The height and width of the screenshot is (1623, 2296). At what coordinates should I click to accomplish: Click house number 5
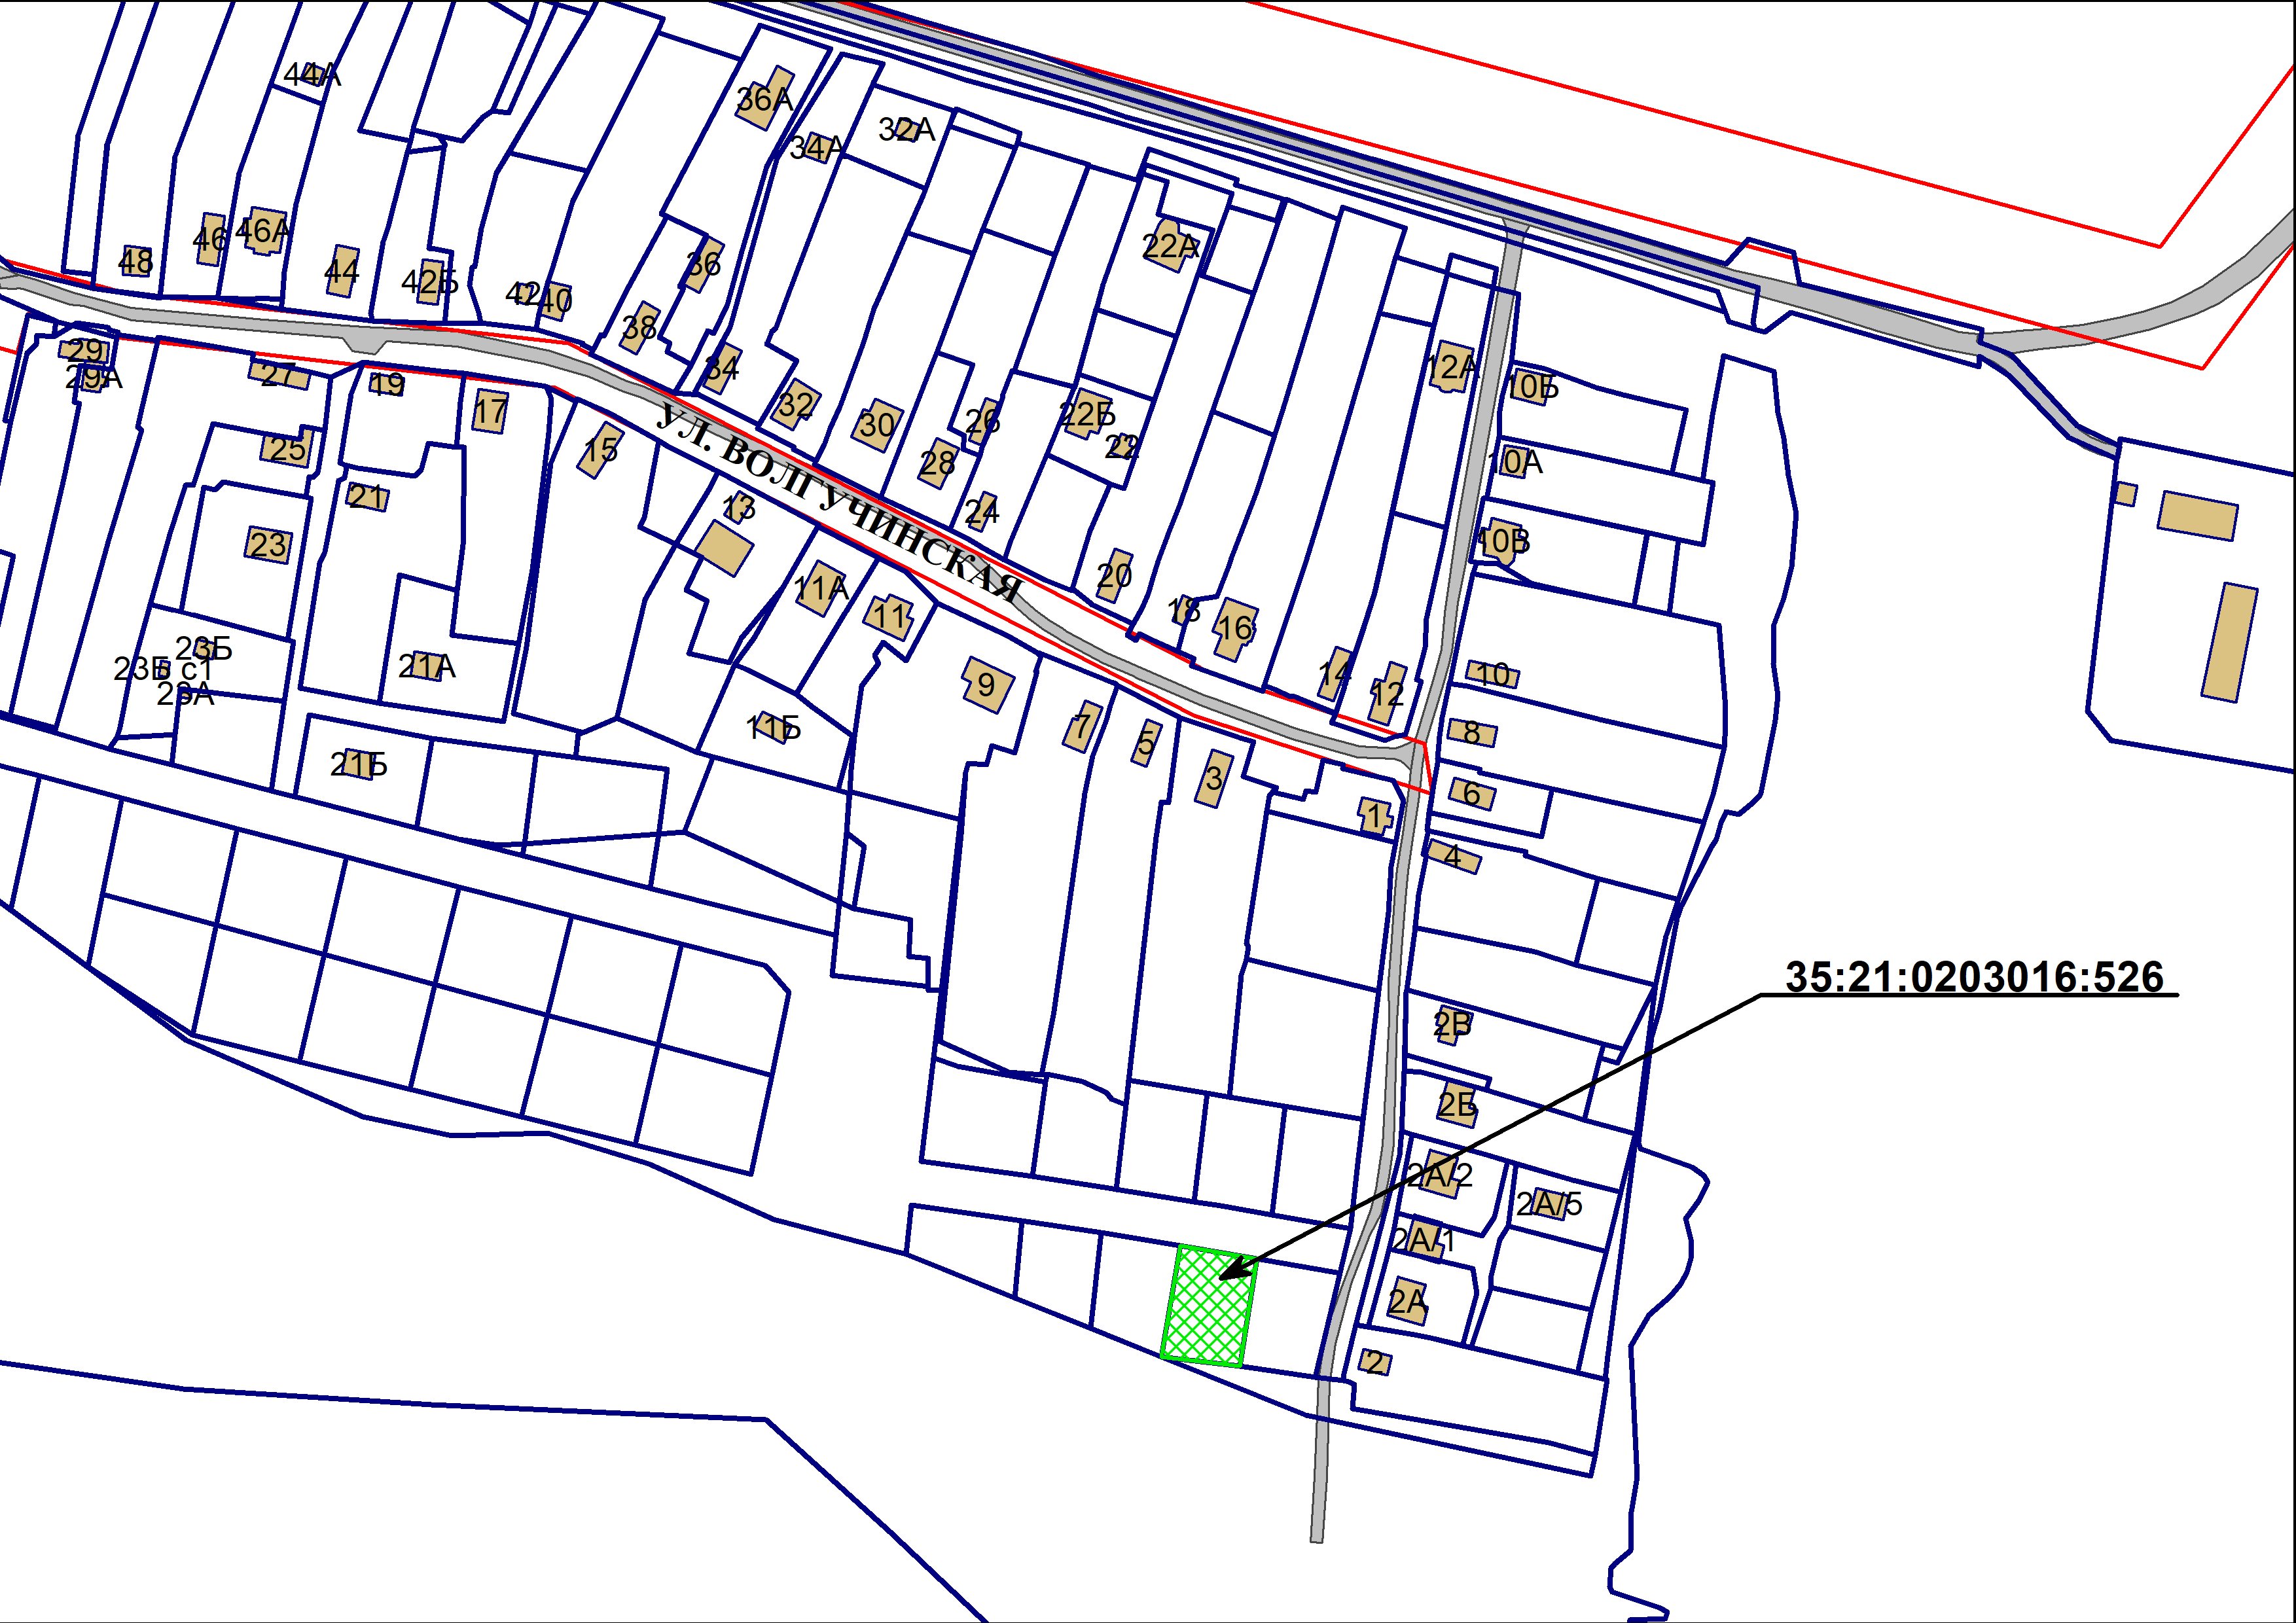[1146, 743]
